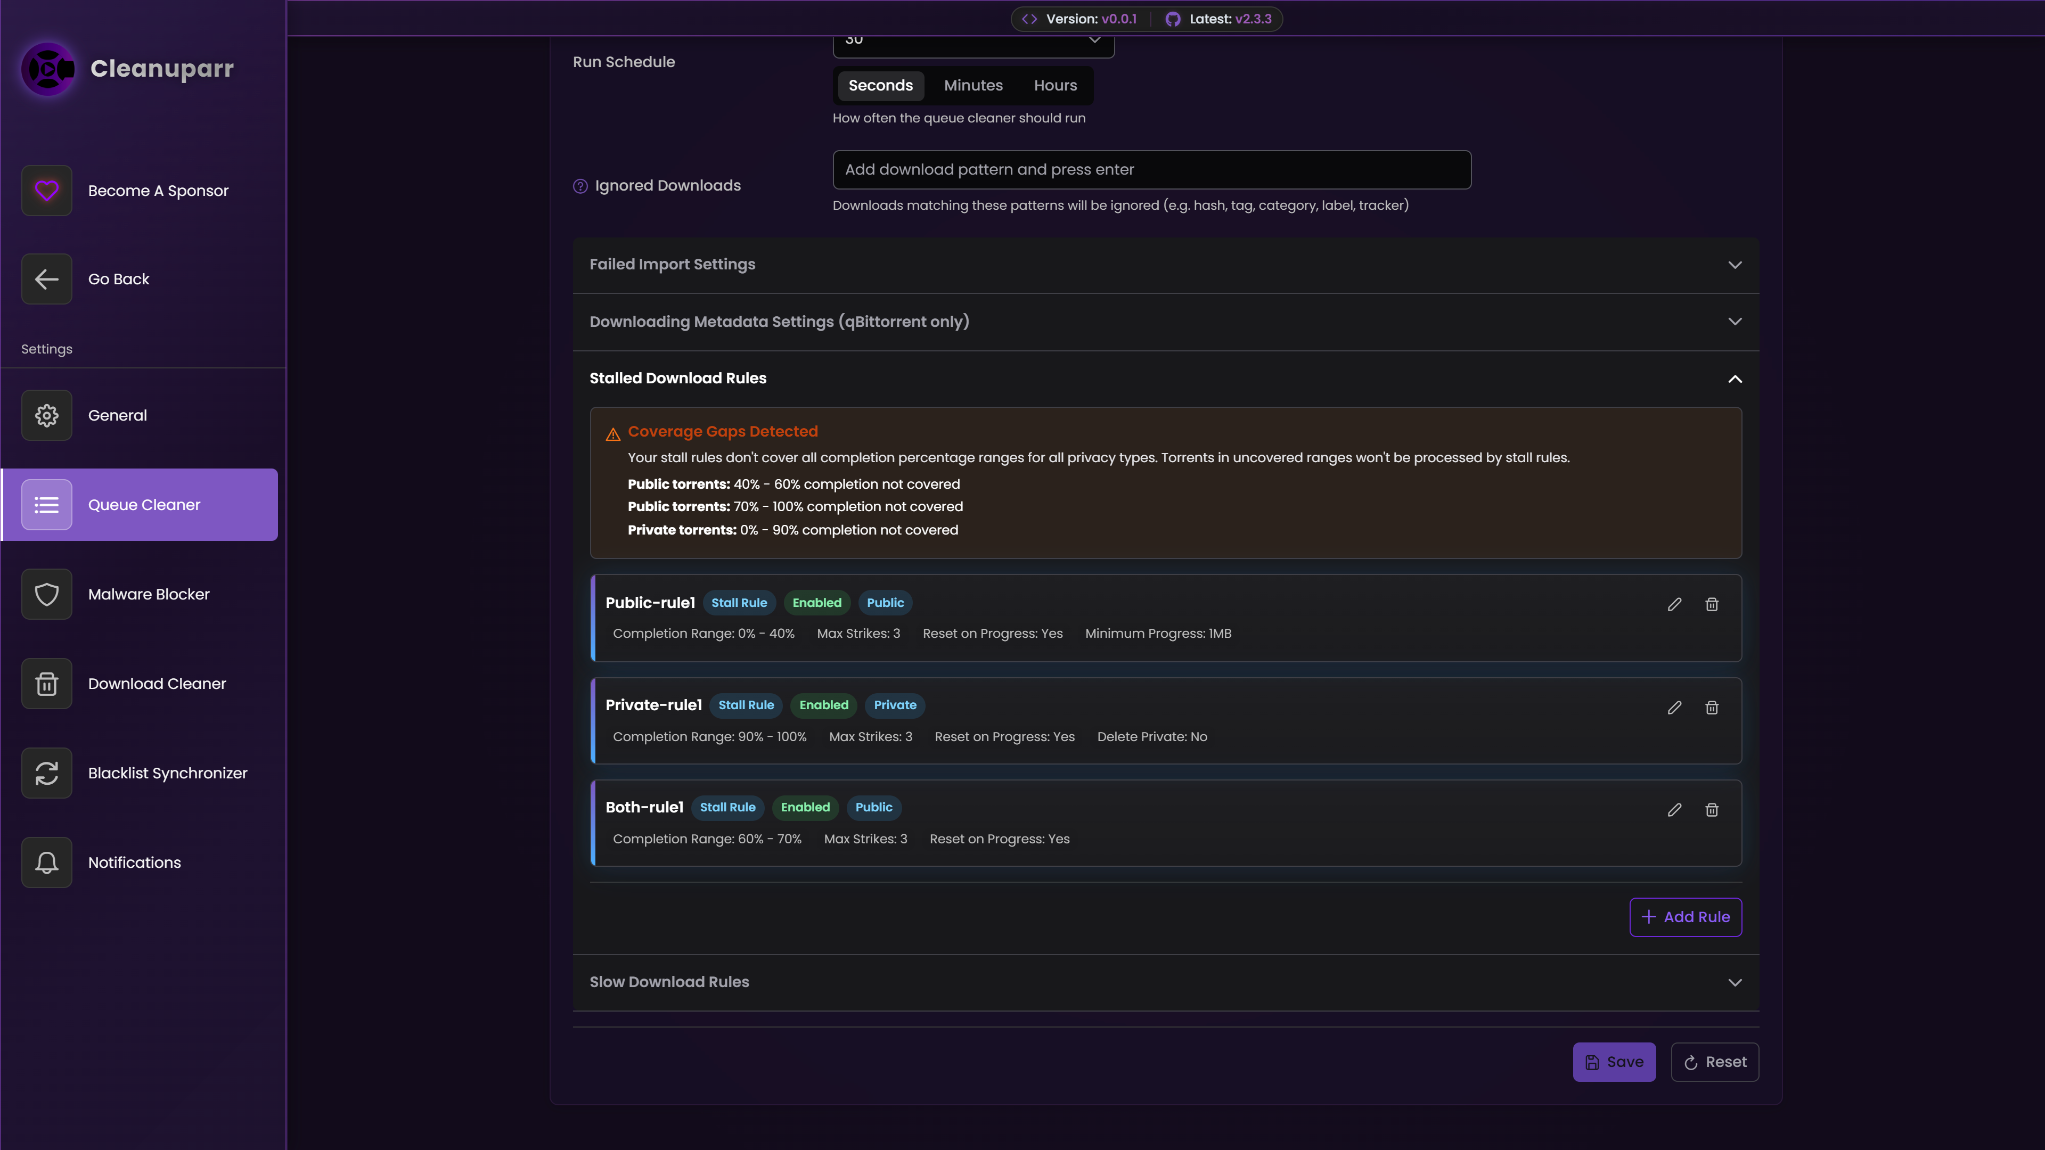Image resolution: width=2045 pixels, height=1150 pixels.
Task: Delete the Private-rule1 stall rule
Action: click(x=1712, y=707)
